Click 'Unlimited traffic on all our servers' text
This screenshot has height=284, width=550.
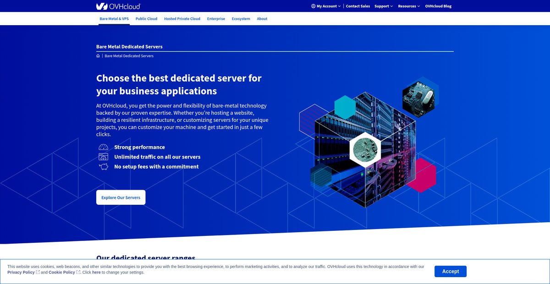click(x=157, y=157)
